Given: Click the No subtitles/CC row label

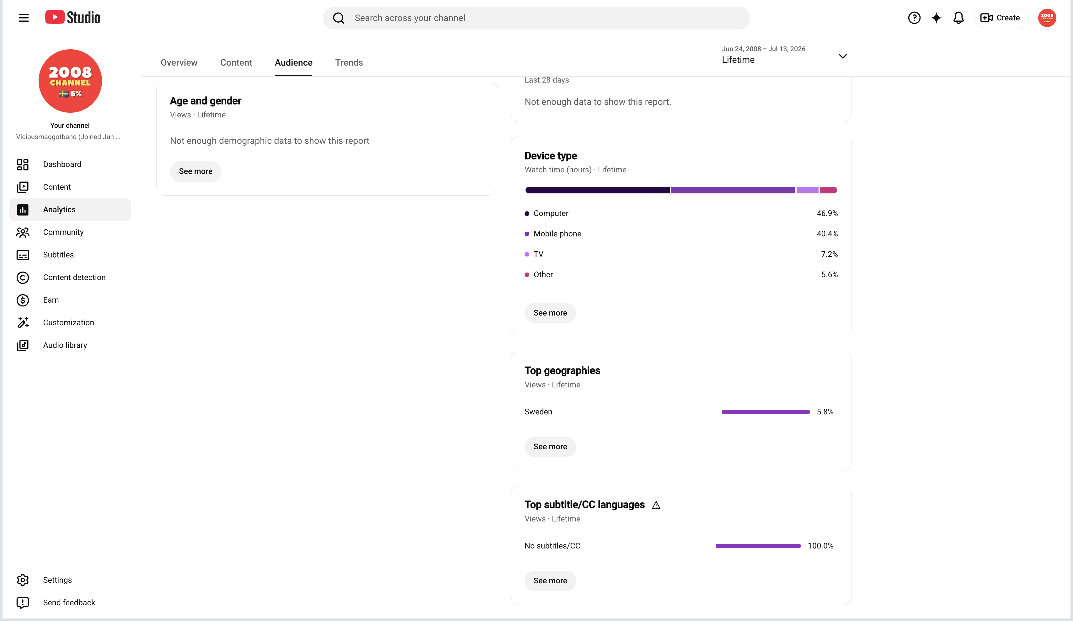Looking at the screenshot, I should [x=552, y=546].
